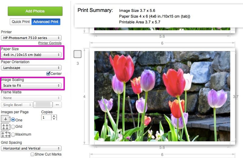Viewport: 243px width, 158px height.
Task: Switch to the Quick Print tab
Action: click(21, 22)
